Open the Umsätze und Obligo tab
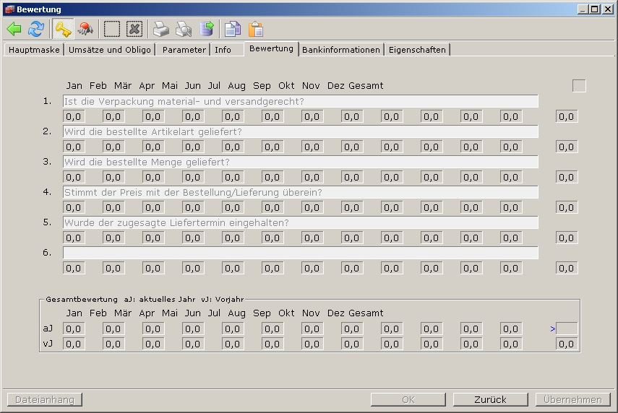This screenshot has height=413, width=618. (x=110, y=50)
